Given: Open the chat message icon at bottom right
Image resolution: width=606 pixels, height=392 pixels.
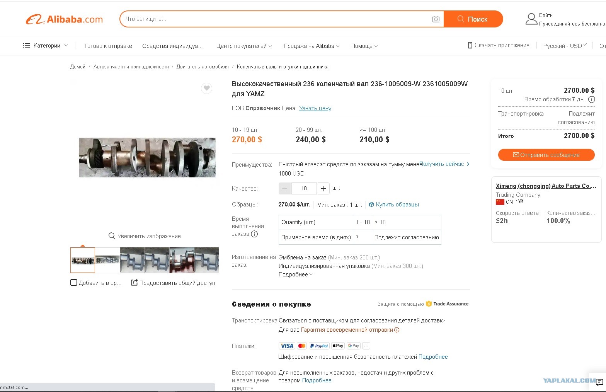Looking at the screenshot, I should click(599, 382).
